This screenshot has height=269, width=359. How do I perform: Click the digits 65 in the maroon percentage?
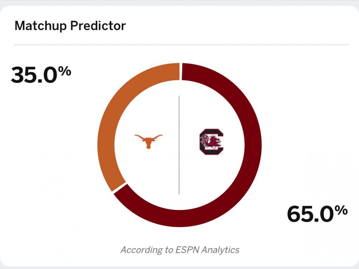301,215
